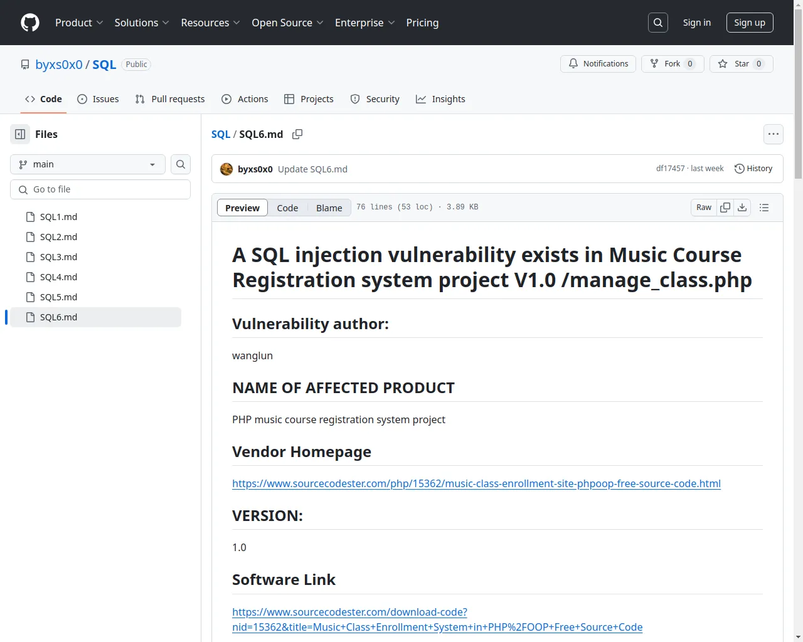The width and height of the screenshot is (803, 642).
Task: Collapse the file tree side panel
Action: click(x=20, y=134)
